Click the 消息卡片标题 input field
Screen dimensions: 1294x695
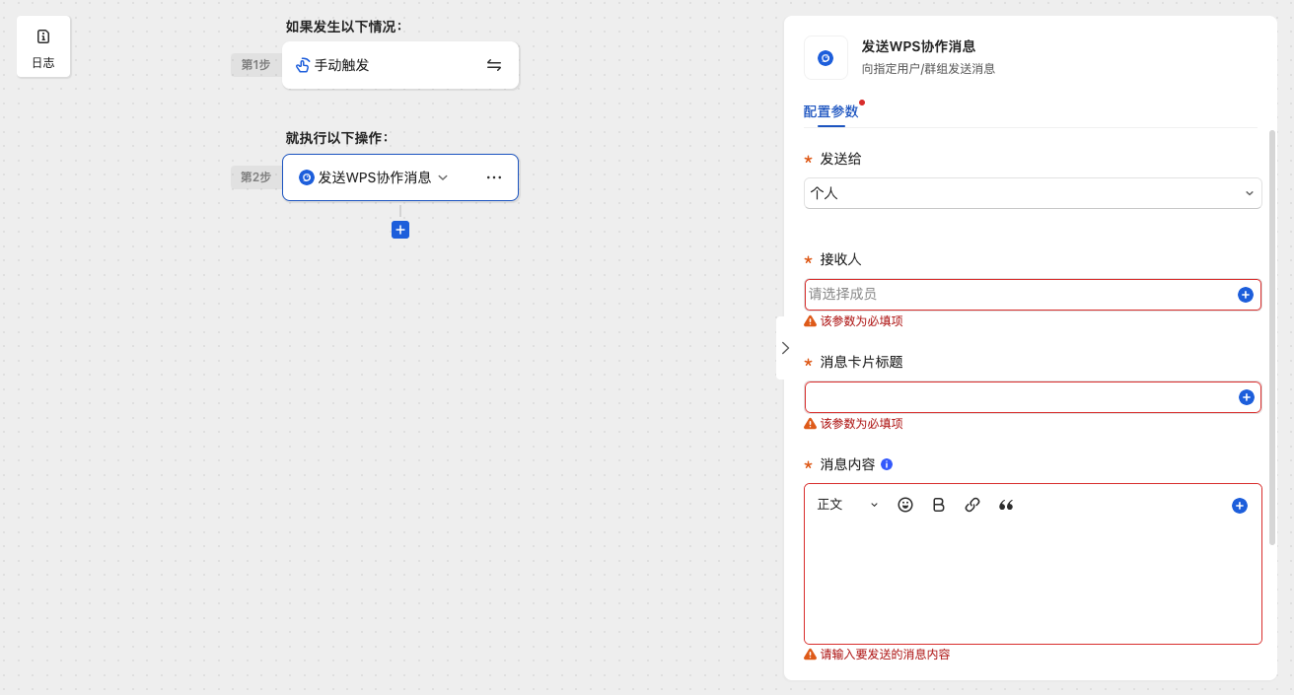[x=1016, y=397]
